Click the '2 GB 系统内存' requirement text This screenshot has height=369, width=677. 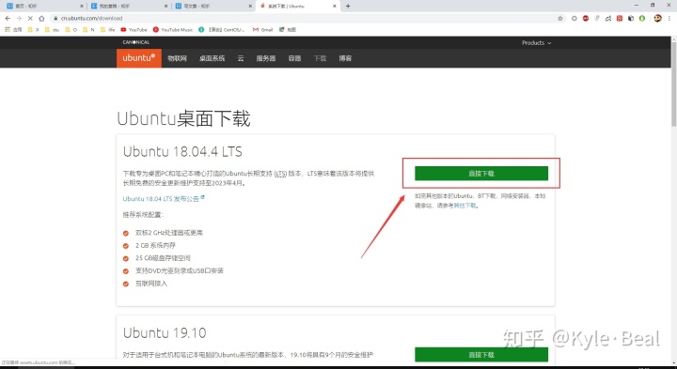(155, 245)
